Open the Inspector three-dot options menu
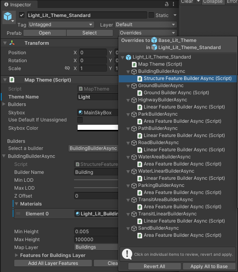Viewport: 238px width, 272px height. [x=173, y=4]
